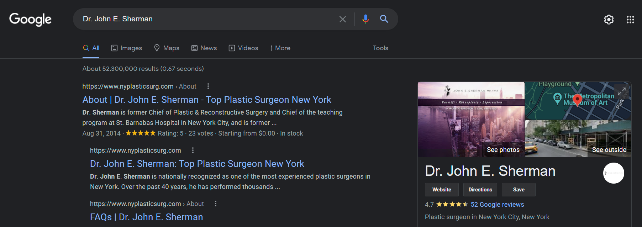Open the Google apps grid

pos(630,20)
